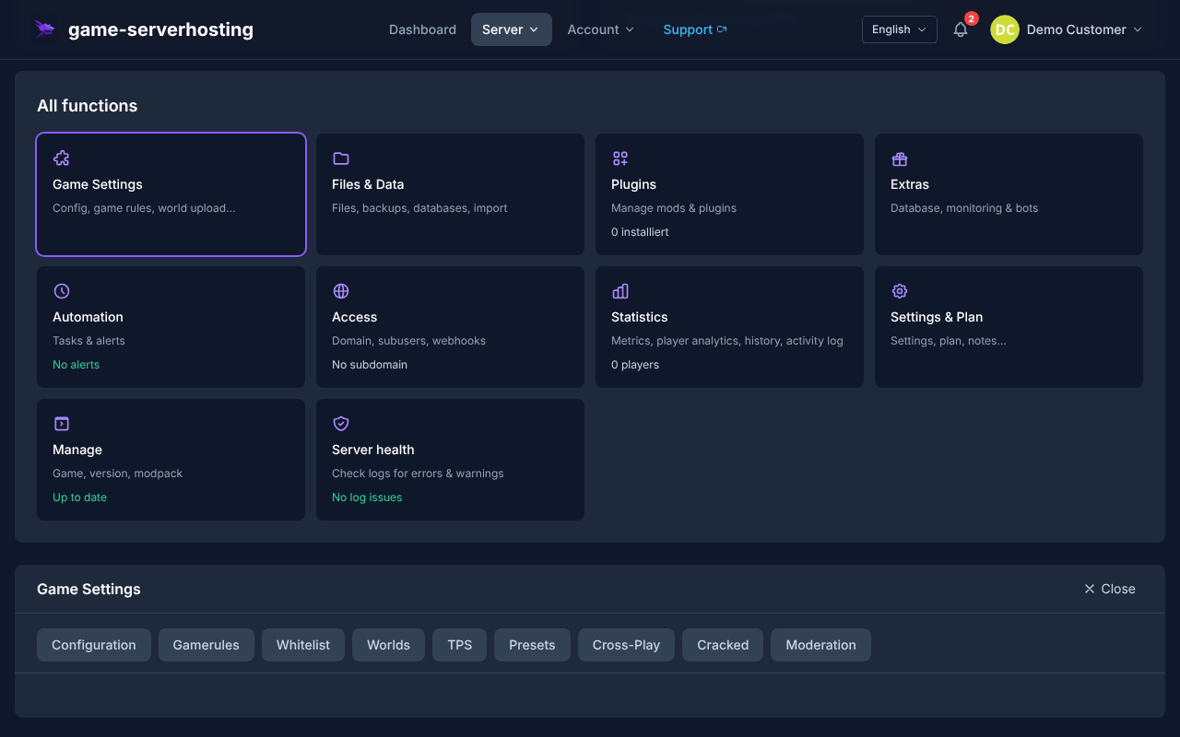This screenshot has height=737, width=1180.
Task: Click the 'All functions' heading
Action: point(87,106)
